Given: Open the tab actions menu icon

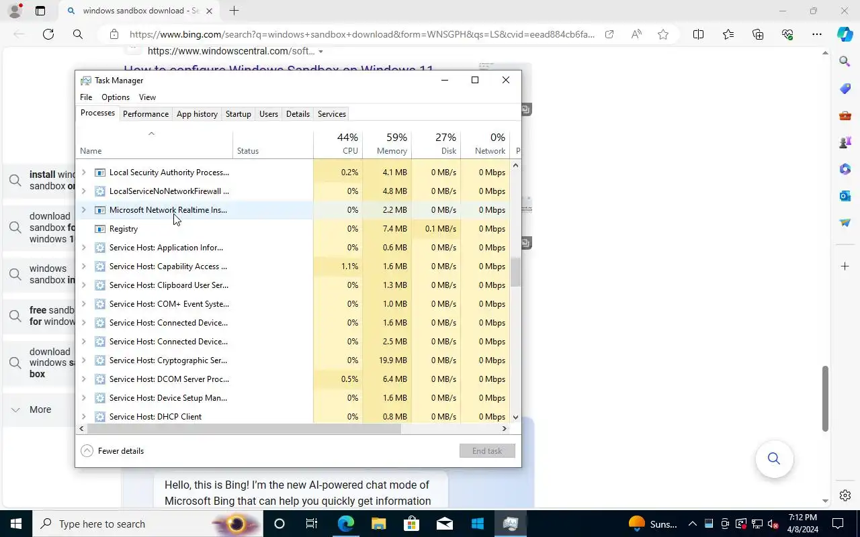Looking at the screenshot, I should (x=40, y=11).
